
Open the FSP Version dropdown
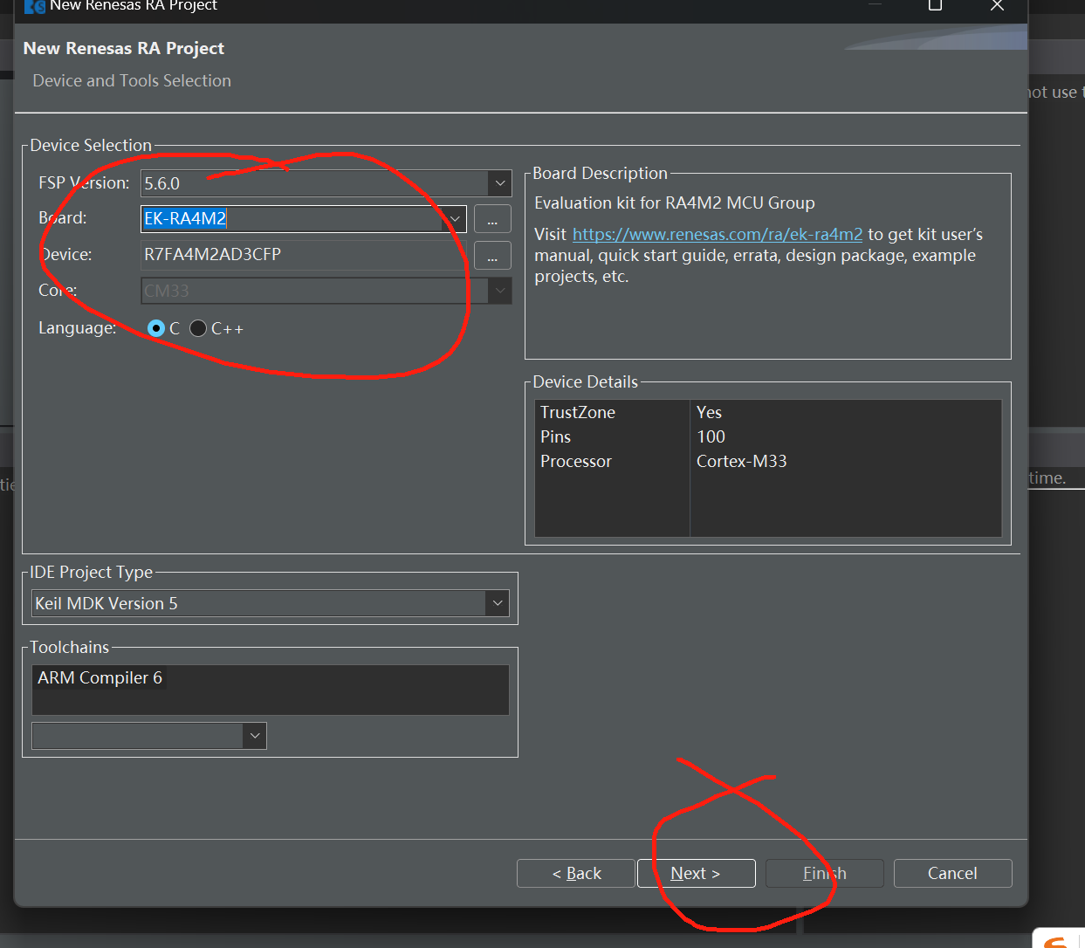coord(500,183)
